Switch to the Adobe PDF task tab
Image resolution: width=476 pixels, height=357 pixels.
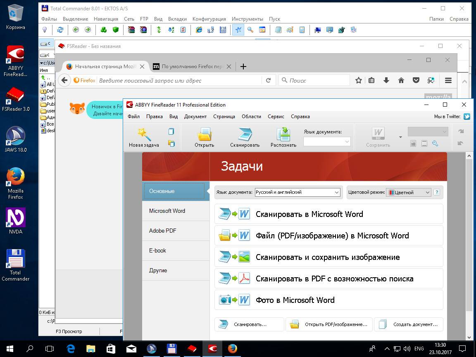[x=176, y=231]
